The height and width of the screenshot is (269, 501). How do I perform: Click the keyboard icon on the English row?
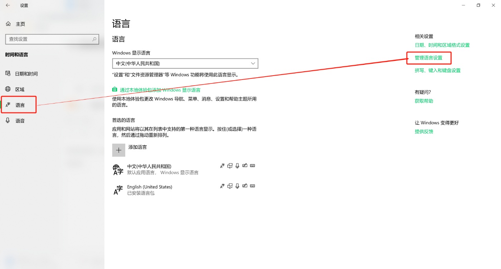(x=252, y=186)
